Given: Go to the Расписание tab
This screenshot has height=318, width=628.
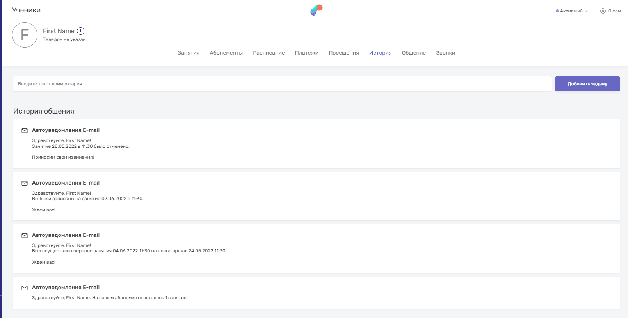Looking at the screenshot, I should click(269, 53).
